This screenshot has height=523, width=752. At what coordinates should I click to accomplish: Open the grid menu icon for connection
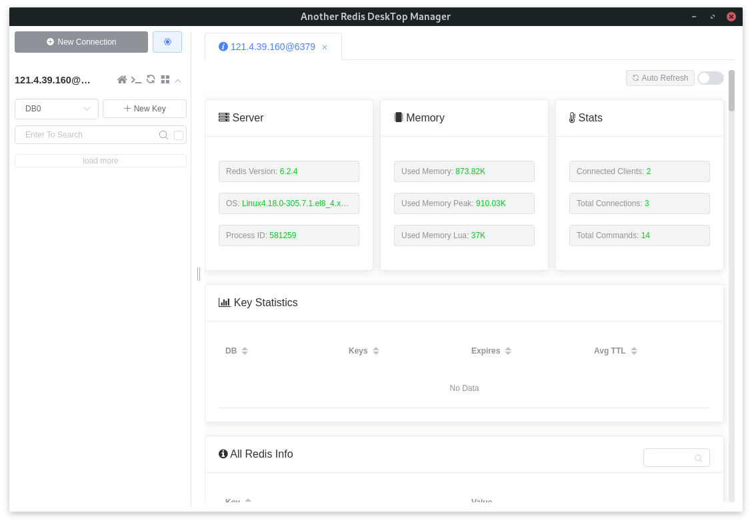[165, 79]
